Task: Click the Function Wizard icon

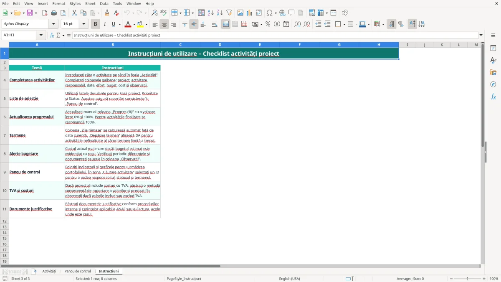Action: [x=52, y=36]
